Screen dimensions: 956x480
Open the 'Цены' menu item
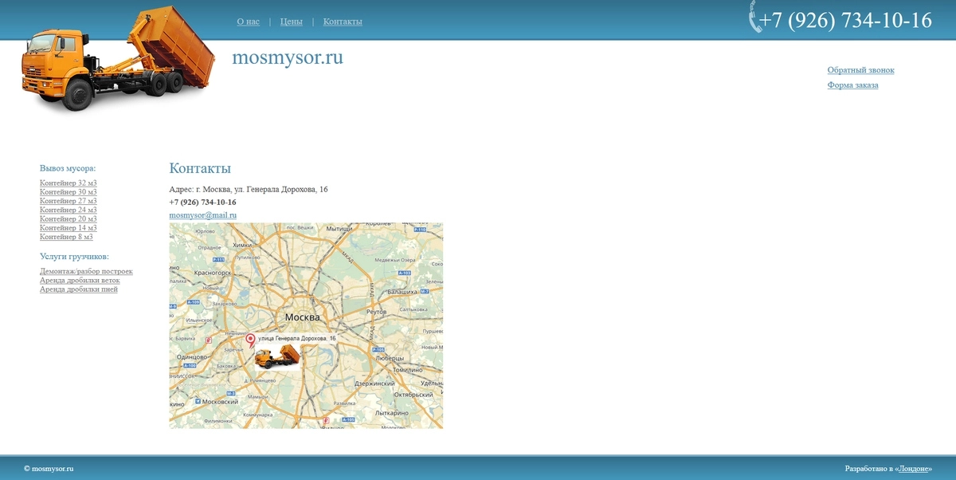[291, 22]
